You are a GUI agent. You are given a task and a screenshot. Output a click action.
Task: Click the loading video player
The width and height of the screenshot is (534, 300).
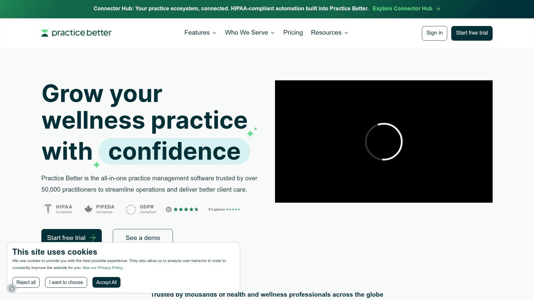click(x=384, y=141)
